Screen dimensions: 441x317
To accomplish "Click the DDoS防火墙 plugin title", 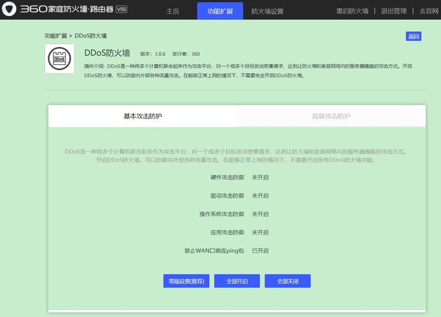I will coord(107,53).
